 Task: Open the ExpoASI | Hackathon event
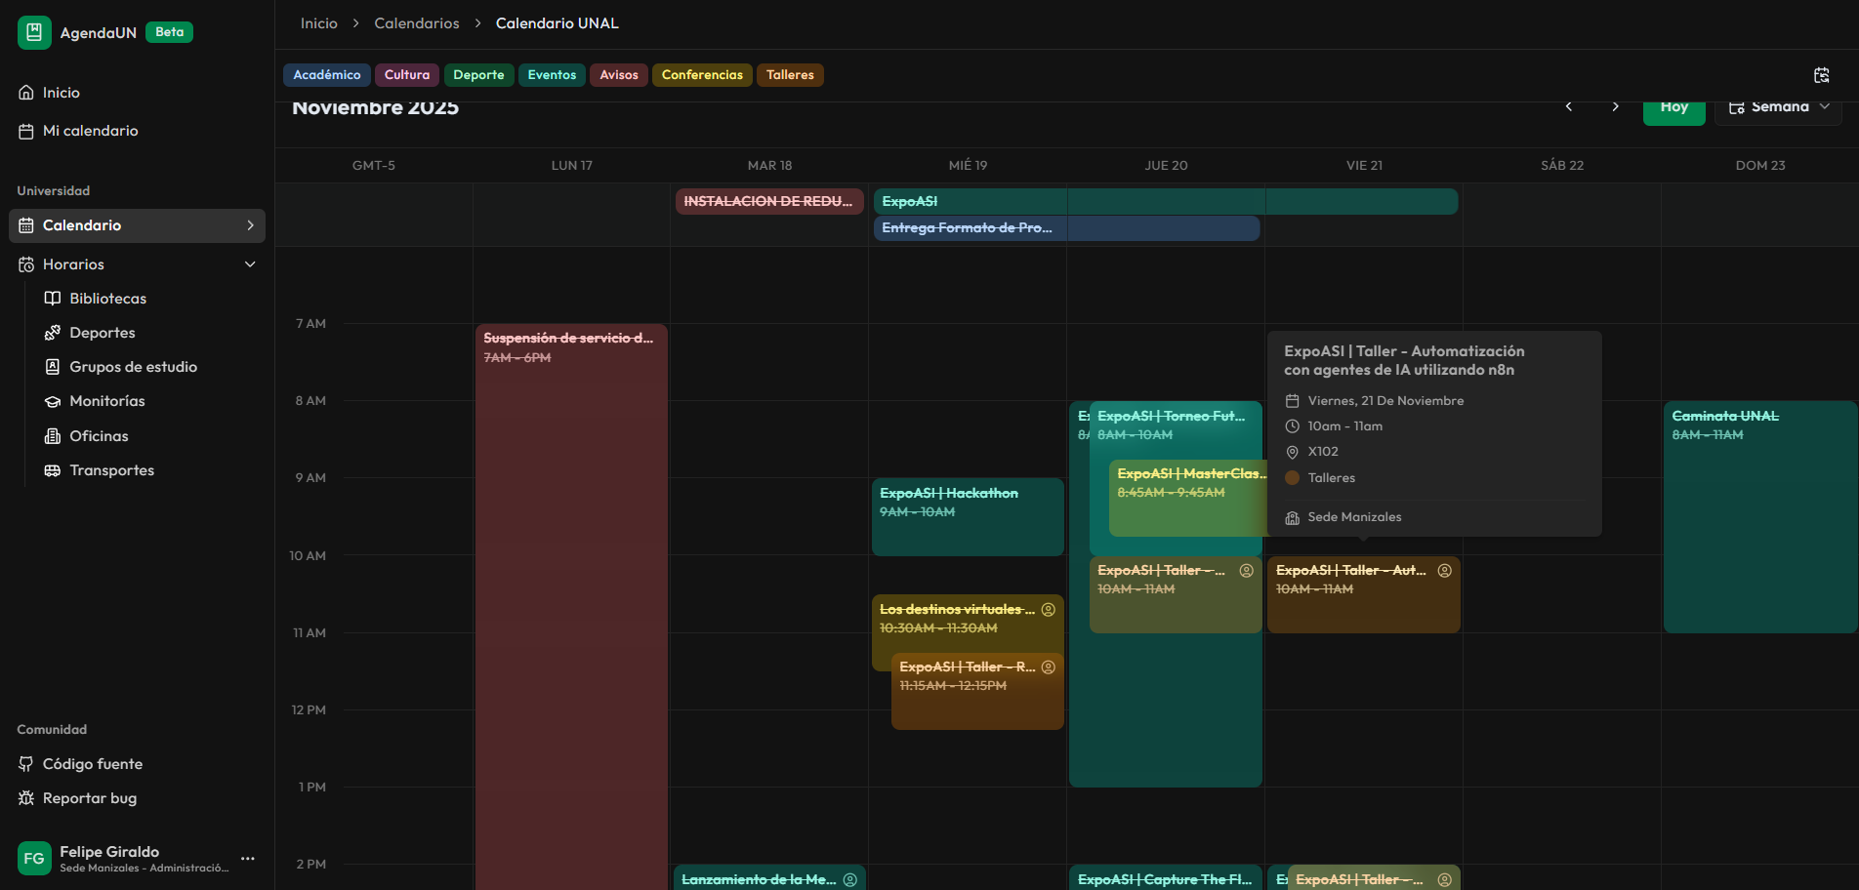968,516
